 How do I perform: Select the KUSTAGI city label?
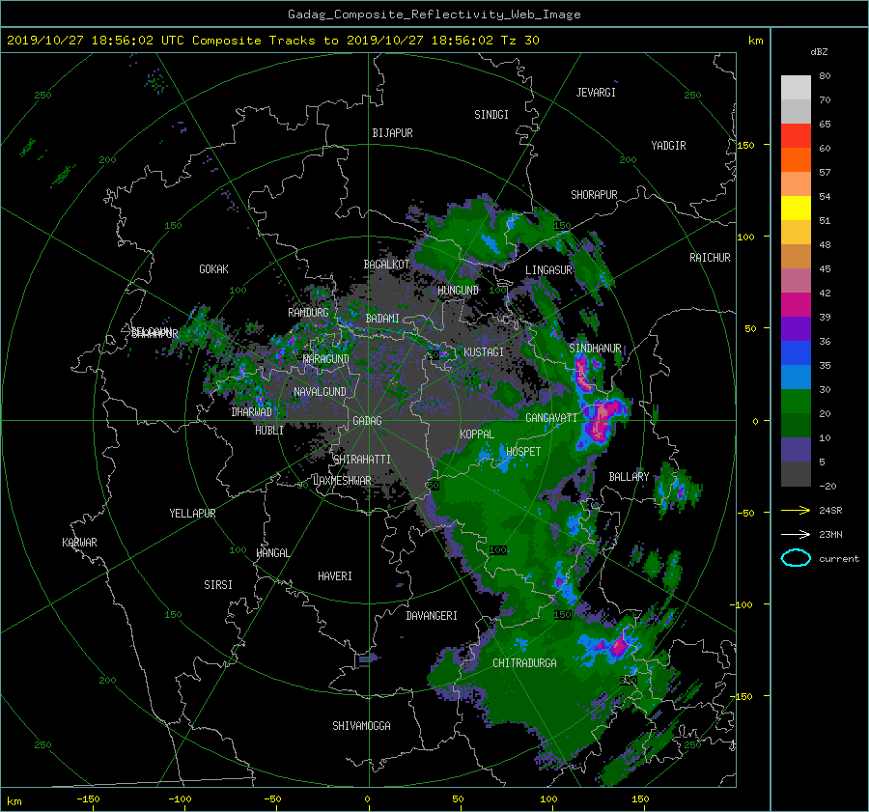click(x=484, y=352)
